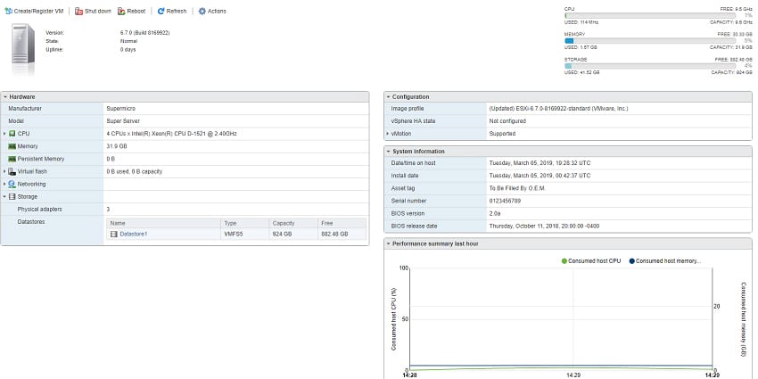
Task: Sort datastores by Capacity column
Action: tap(293, 223)
